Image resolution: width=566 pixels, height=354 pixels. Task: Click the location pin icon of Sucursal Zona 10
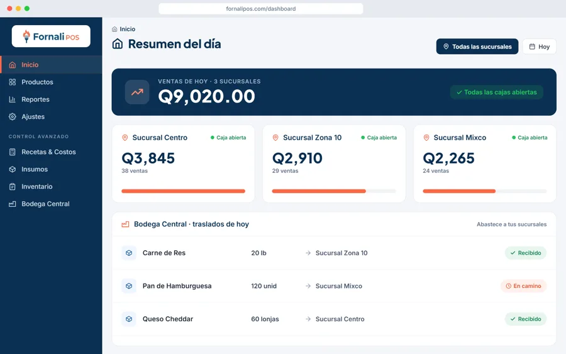pyautogui.click(x=275, y=138)
